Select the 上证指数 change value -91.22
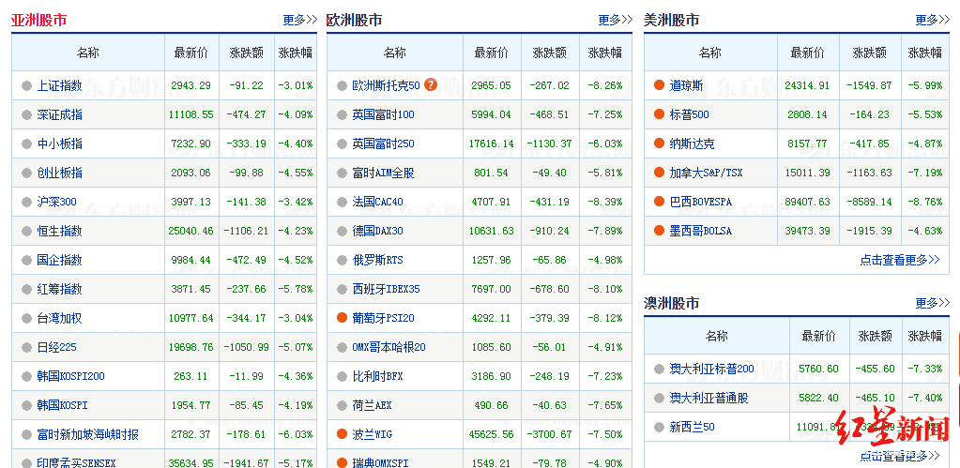The height and width of the screenshot is (468, 960). coord(247,85)
